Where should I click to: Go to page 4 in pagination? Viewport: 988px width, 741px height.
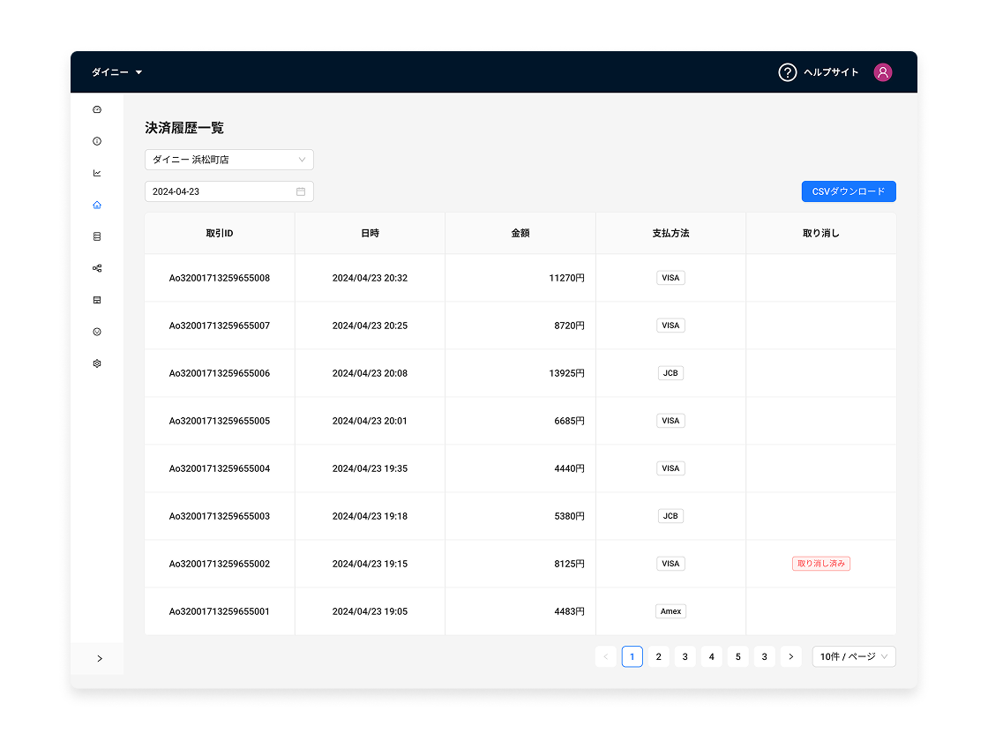click(x=711, y=656)
